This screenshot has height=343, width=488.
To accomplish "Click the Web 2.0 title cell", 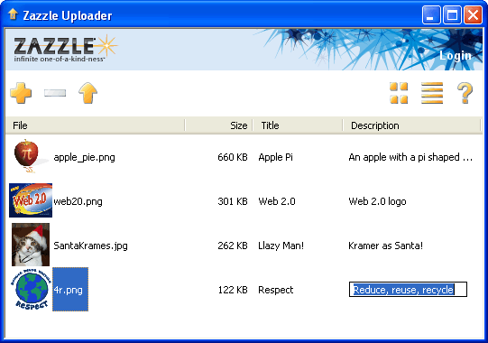I will [277, 201].
